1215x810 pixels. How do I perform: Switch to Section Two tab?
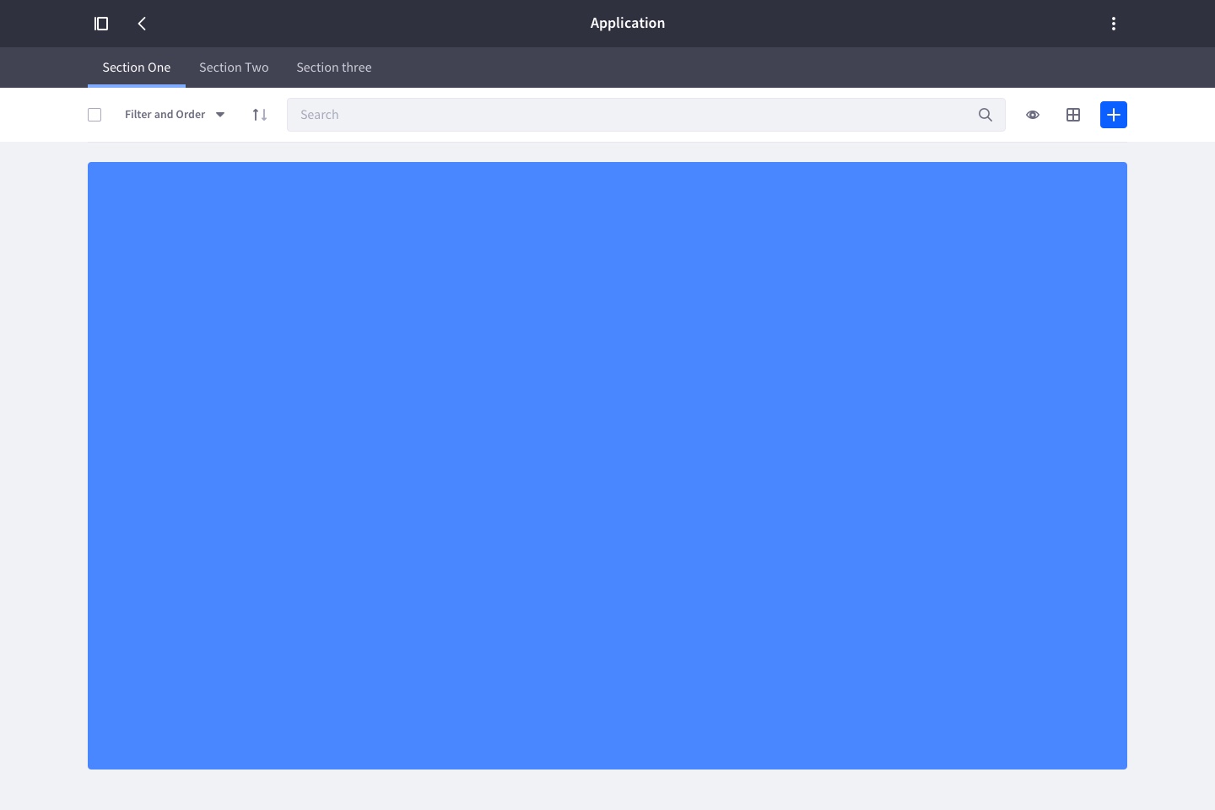click(233, 67)
